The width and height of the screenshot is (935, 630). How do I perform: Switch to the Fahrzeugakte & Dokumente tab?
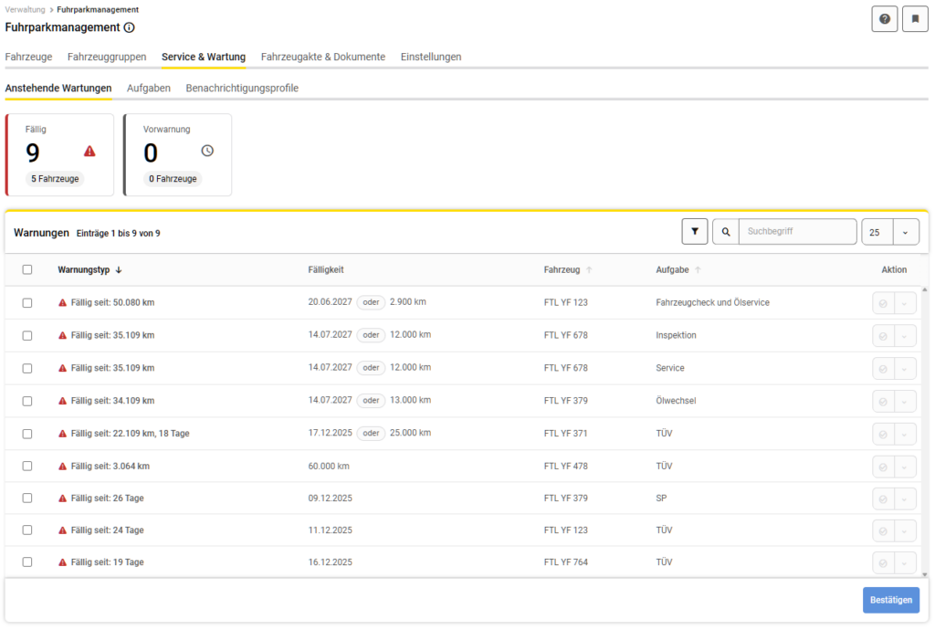[322, 57]
